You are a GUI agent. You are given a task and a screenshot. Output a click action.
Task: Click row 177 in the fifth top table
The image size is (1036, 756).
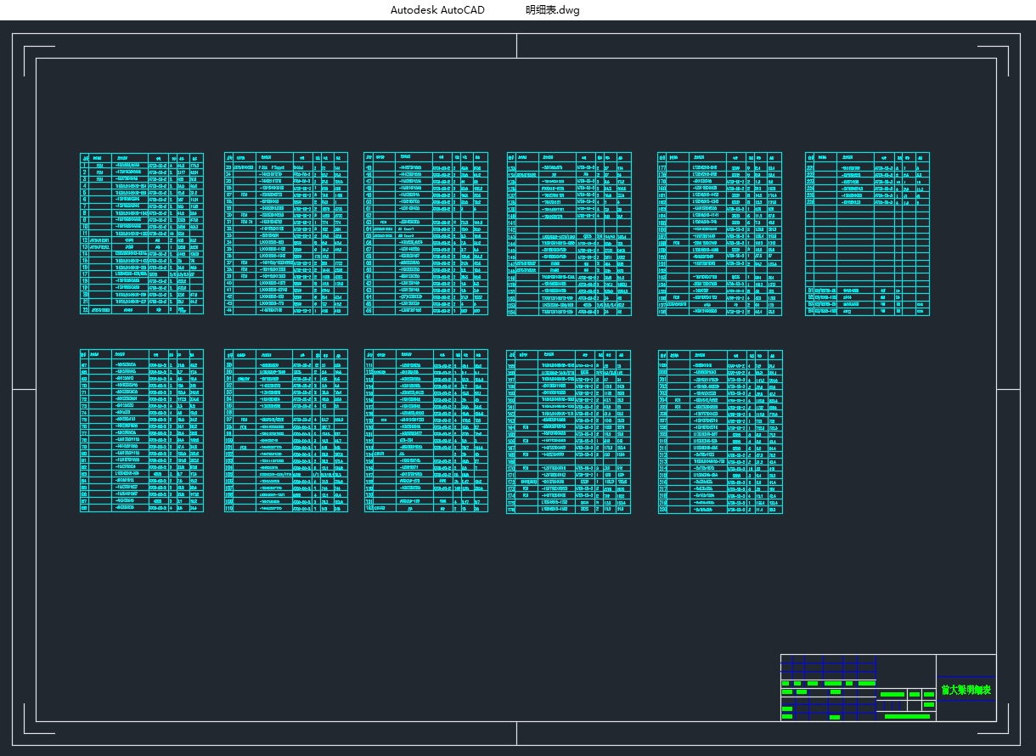point(719,166)
